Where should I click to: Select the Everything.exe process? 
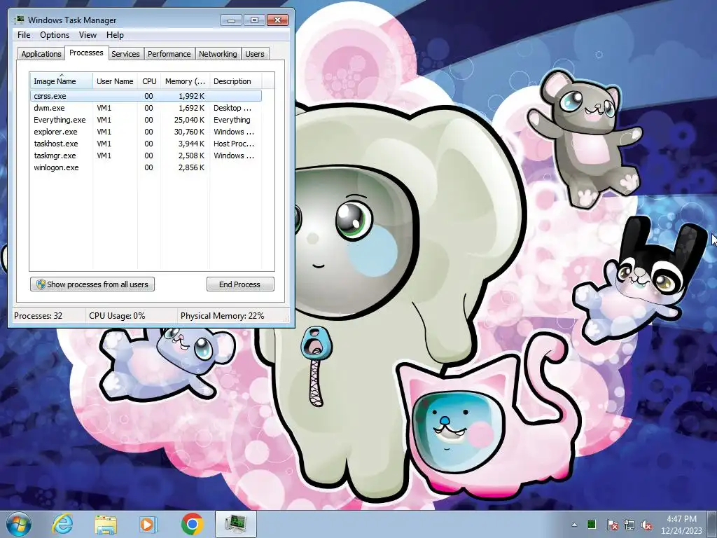tap(146, 120)
